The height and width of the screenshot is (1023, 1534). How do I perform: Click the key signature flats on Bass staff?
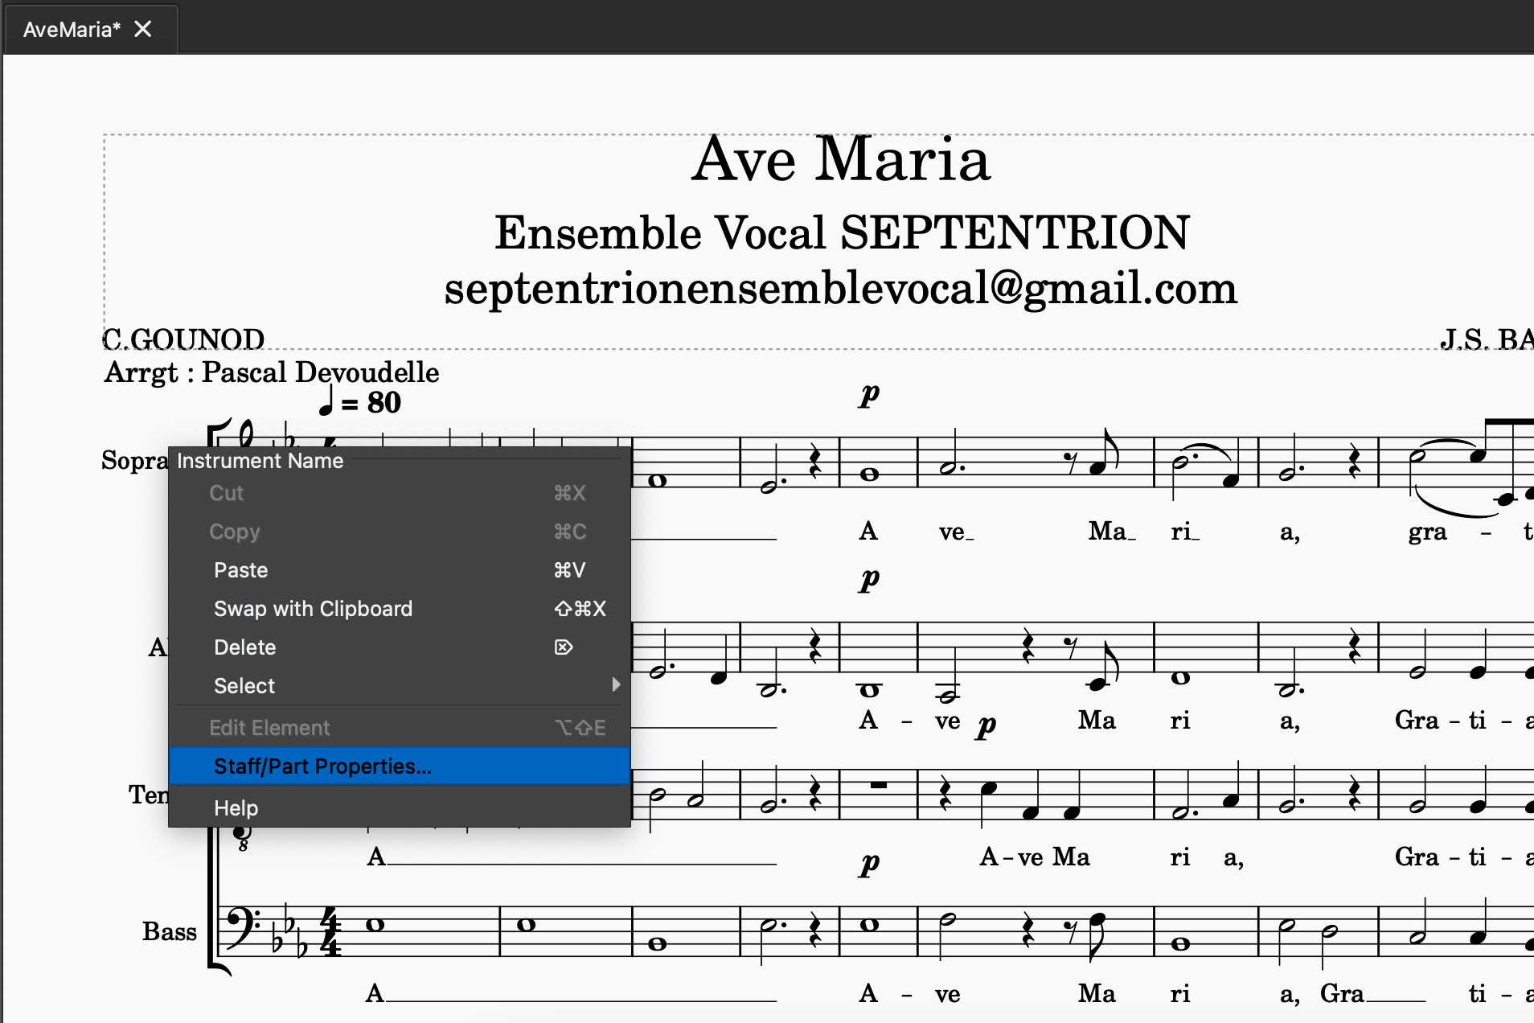[x=289, y=933]
